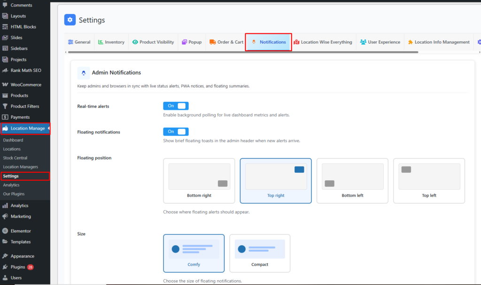Screen dimensions: 481x285
Task: Click the Product Filters funnel icon
Action: coord(5,107)
